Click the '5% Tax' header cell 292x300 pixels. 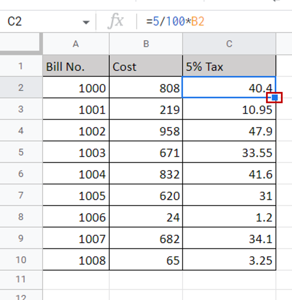pyautogui.click(x=229, y=66)
